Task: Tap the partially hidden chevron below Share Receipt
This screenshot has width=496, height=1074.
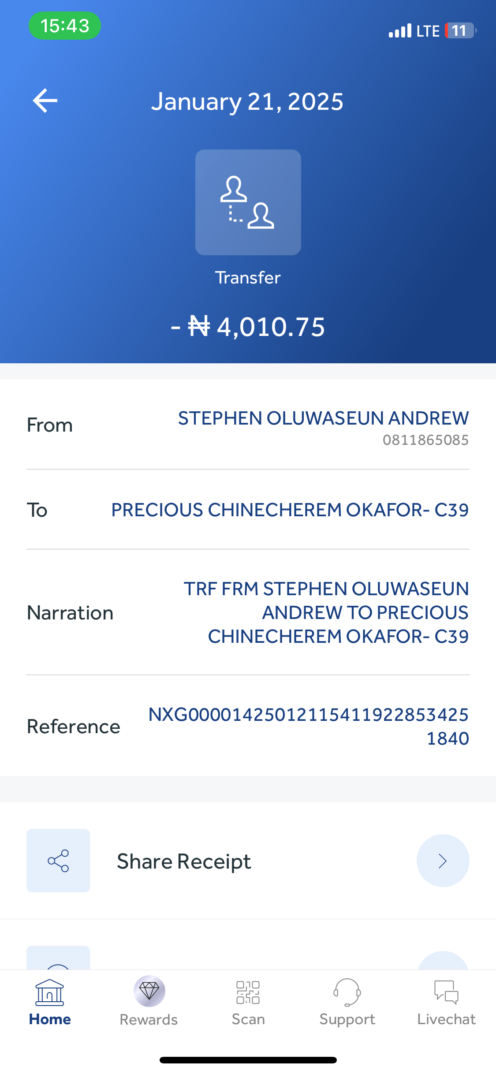Action: point(443,961)
